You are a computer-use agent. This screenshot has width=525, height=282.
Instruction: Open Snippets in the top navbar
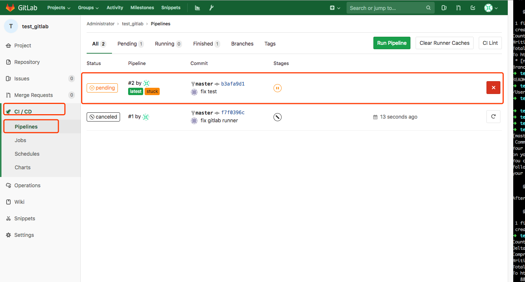(171, 8)
